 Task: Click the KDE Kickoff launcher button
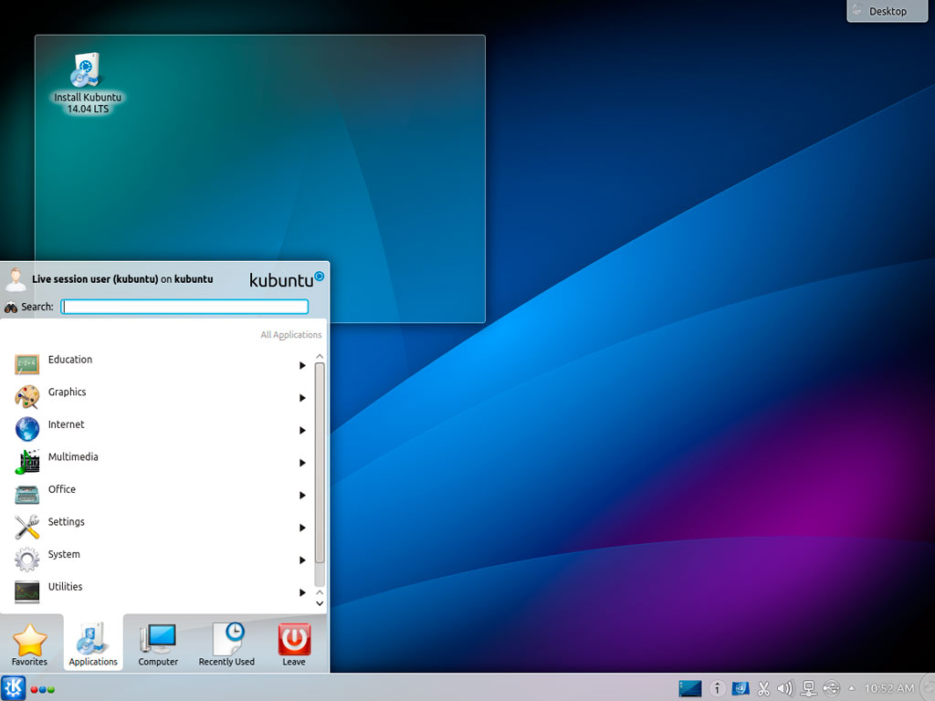click(14, 687)
